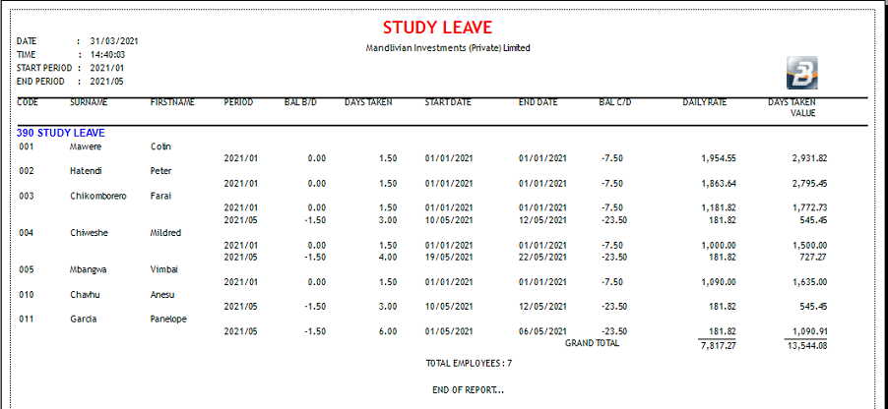The height and width of the screenshot is (409, 888).
Task: Click Garcia's value 1,090.91
Action: (809, 331)
